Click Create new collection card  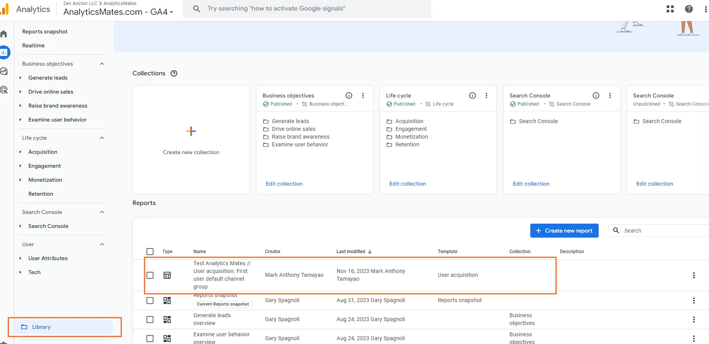coord(191,140)
